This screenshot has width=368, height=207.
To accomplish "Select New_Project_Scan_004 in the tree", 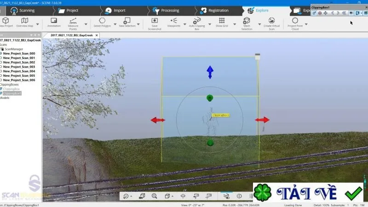I will [x=19, y=71].
